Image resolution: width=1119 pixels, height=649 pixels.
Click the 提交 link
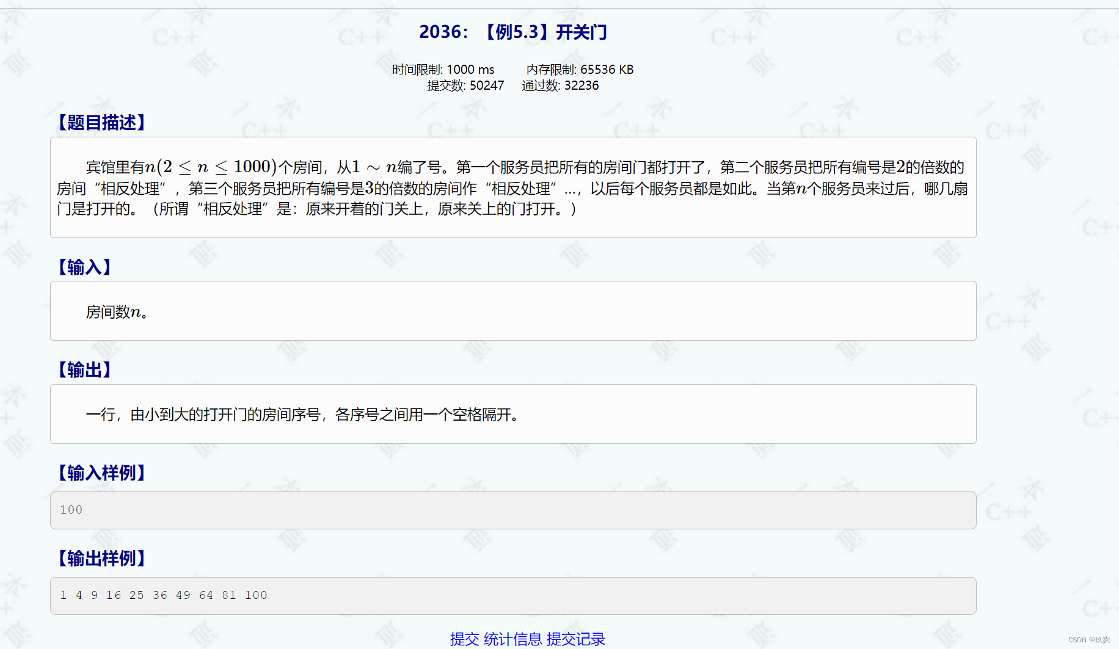464,639
